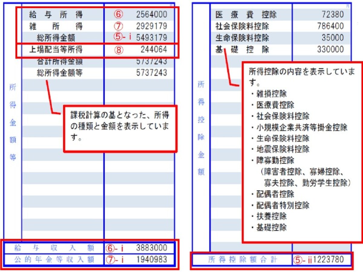363x272 pixels.
Task: Select the 基礎控除 row label
Action: (242, 50)
